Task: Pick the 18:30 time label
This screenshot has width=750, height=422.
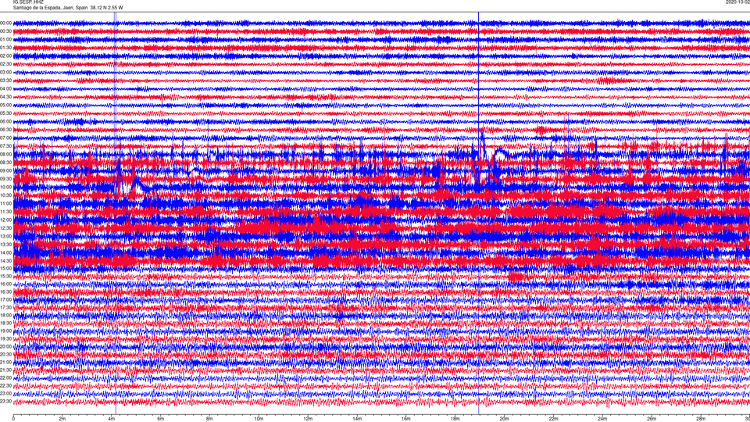Action: tap(5, 324)
